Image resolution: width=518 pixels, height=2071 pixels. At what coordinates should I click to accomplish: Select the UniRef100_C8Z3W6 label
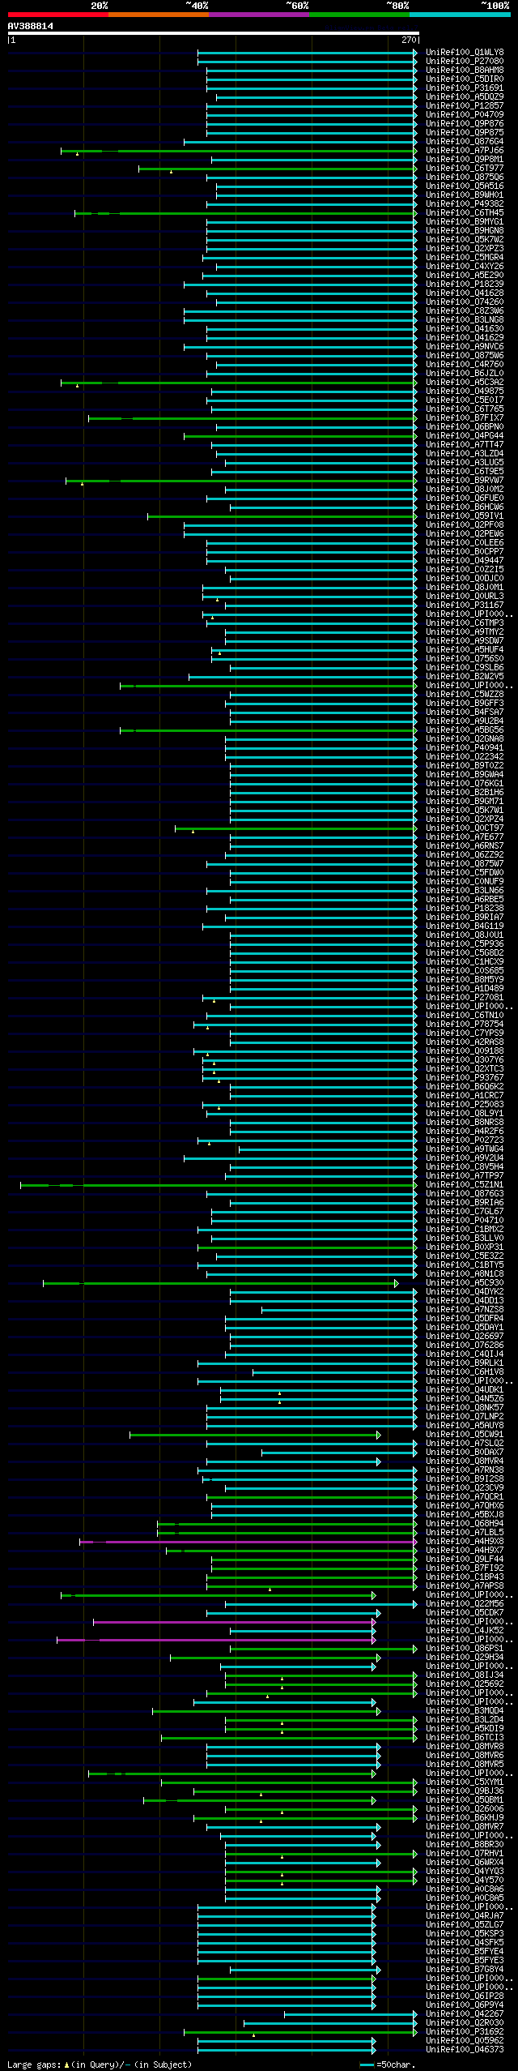coord(465,310)
